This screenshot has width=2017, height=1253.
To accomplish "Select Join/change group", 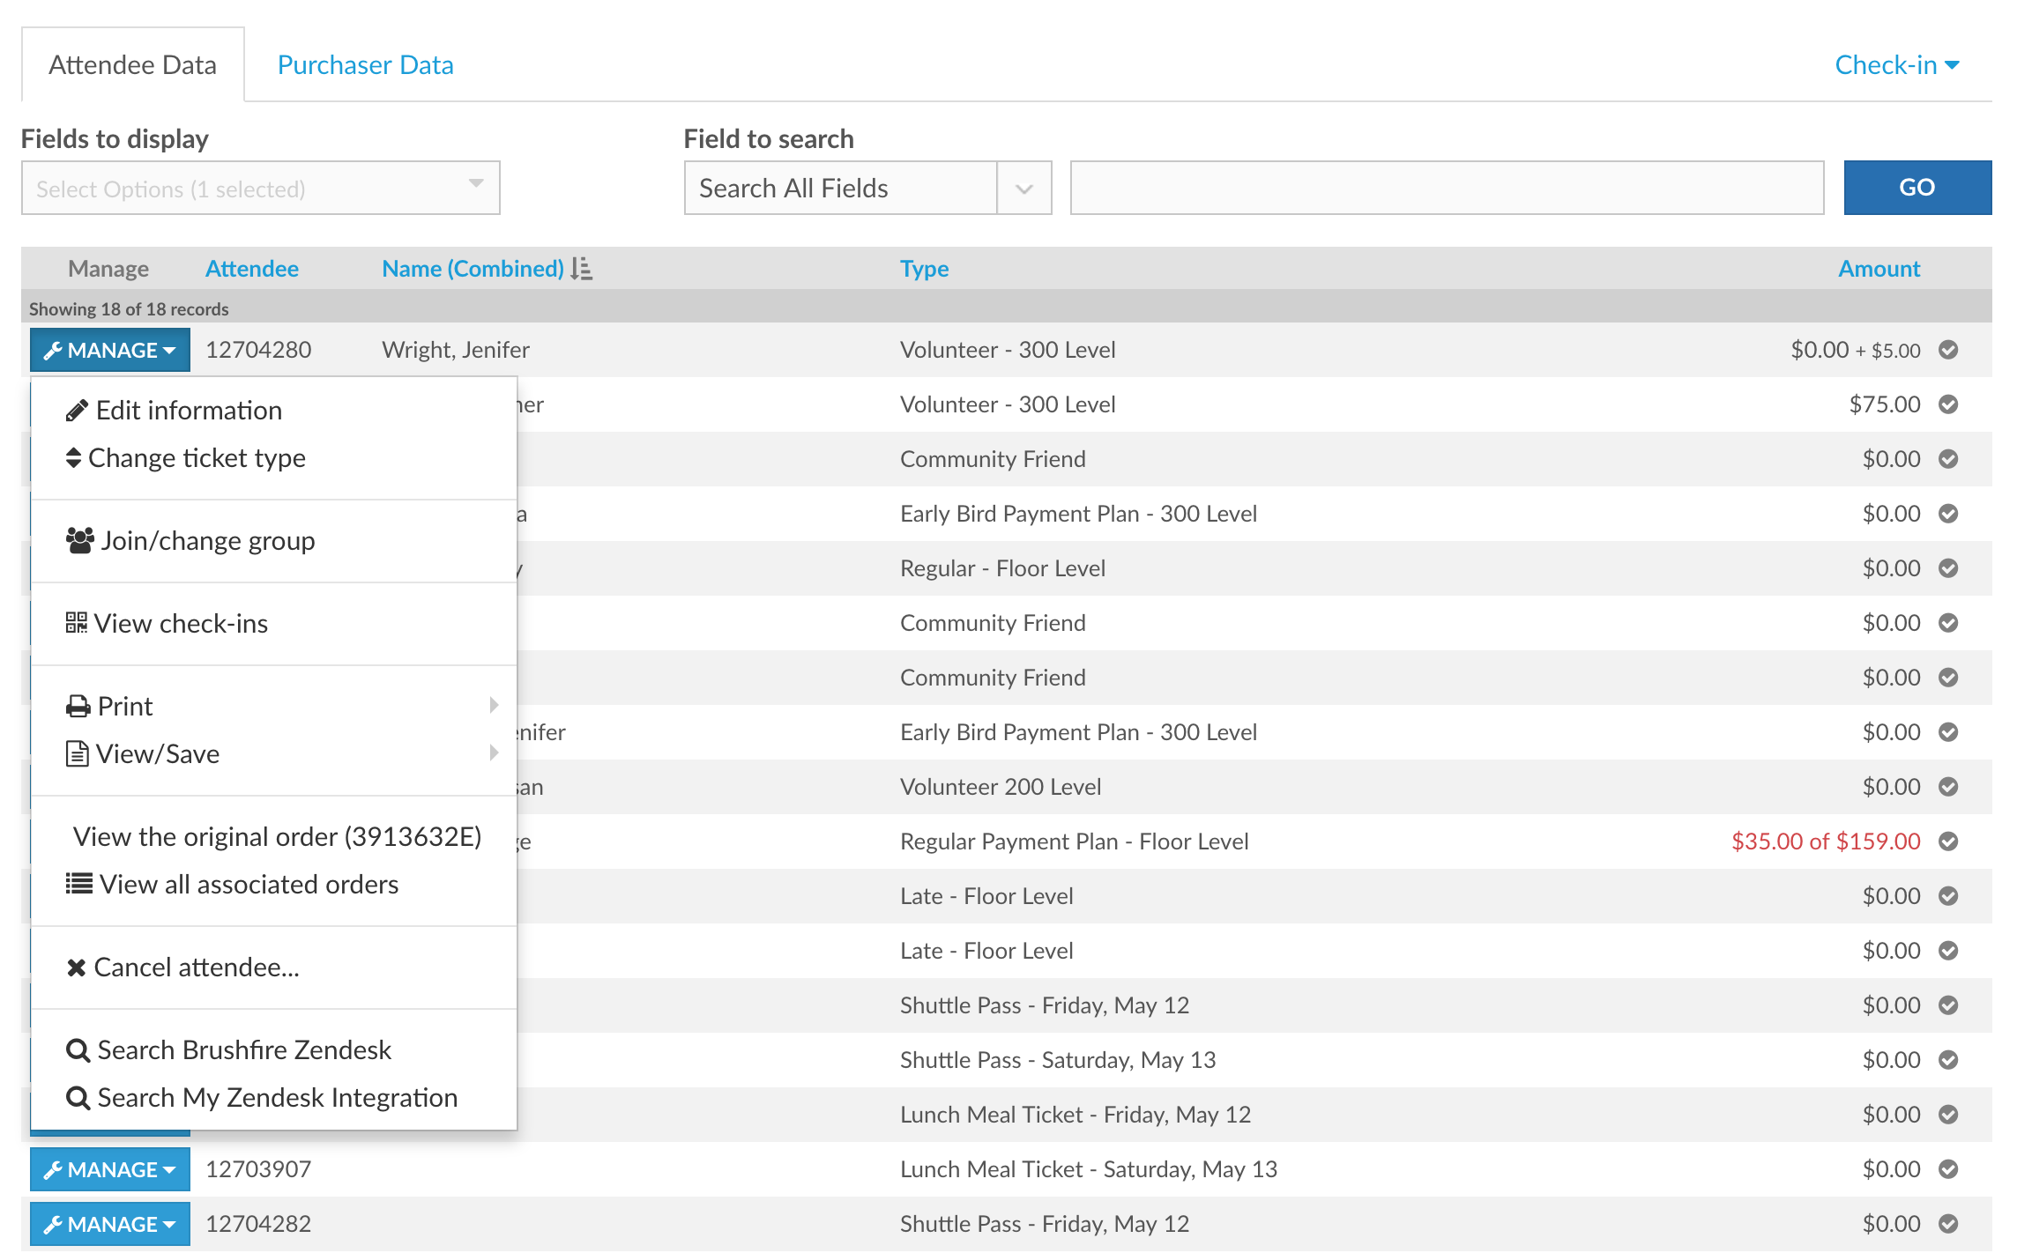I will click(274, 541).
